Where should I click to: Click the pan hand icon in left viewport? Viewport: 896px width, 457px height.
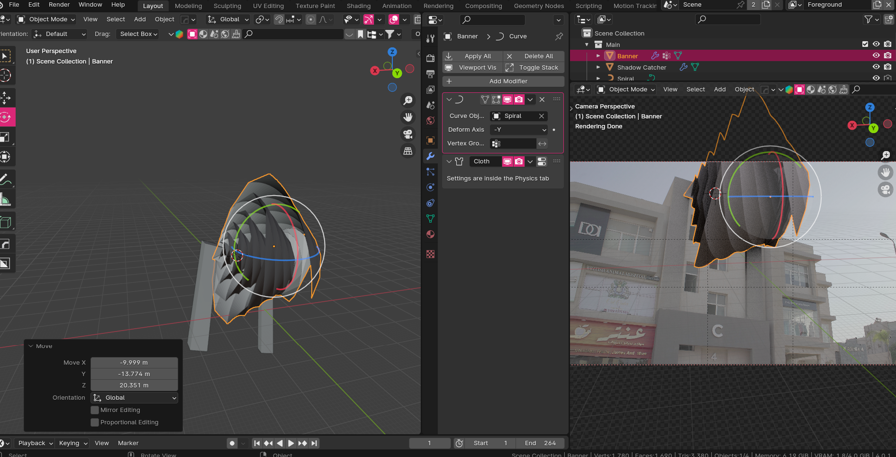pyautogui.click(x=407, y=117)
